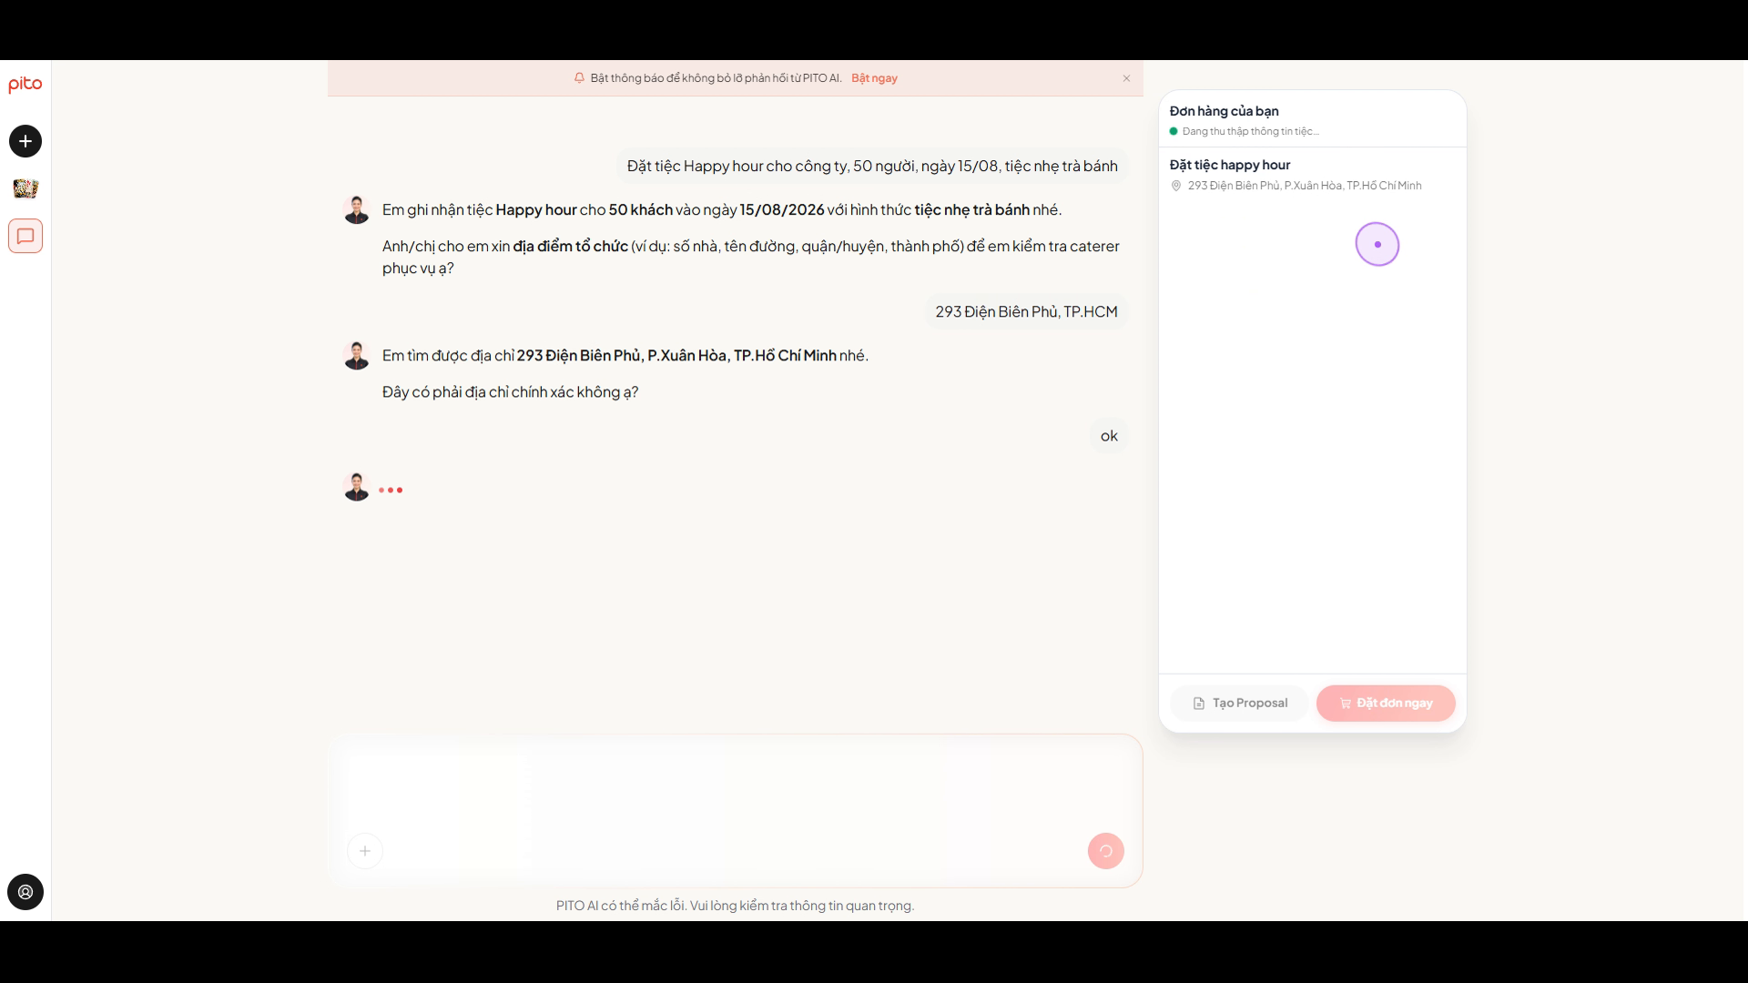The width and height of the screenshot is (1748, 983).
Task: Click the 'Bật ngay' link
Action: [874, 78]
